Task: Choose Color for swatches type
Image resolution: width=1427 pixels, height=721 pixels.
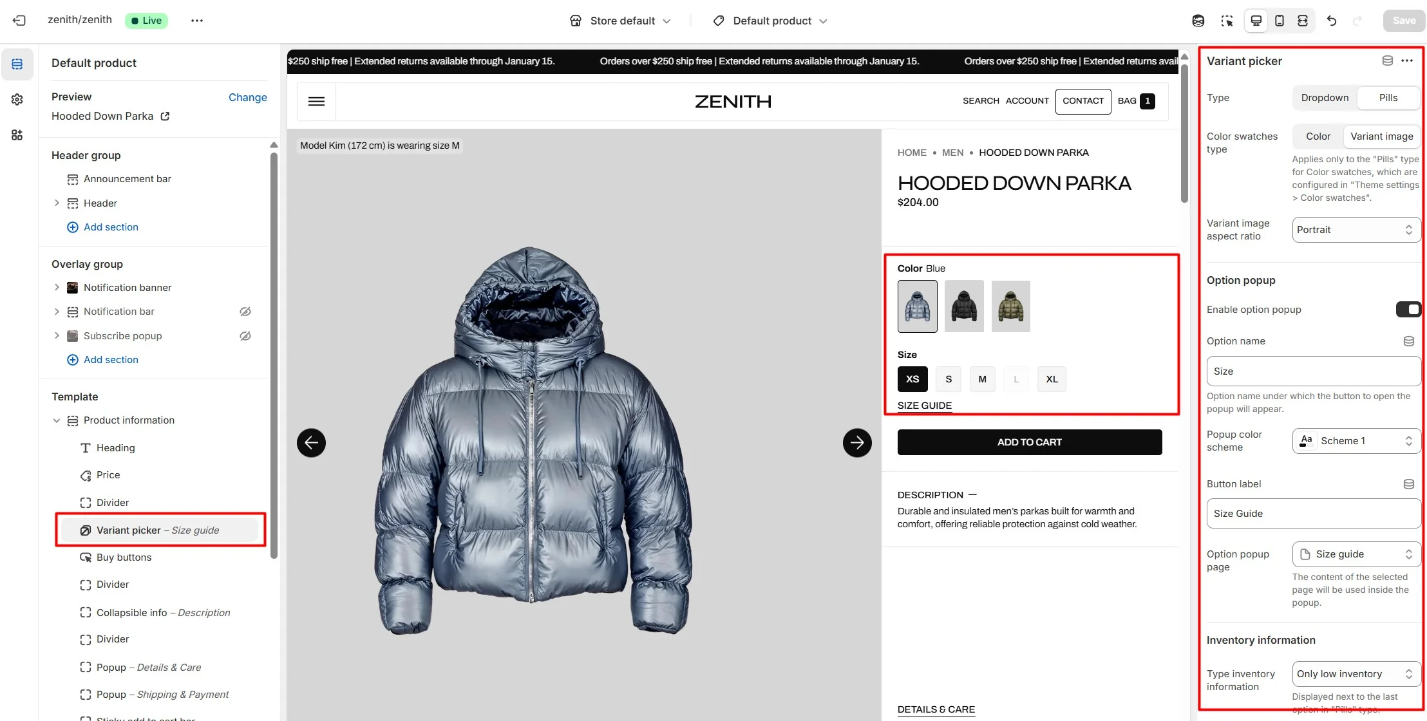Action: click(1318, 136)
